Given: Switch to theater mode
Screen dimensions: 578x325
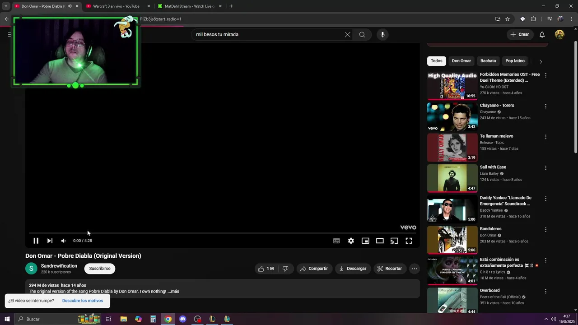Looking at the screenshot, I should (380, 241).
